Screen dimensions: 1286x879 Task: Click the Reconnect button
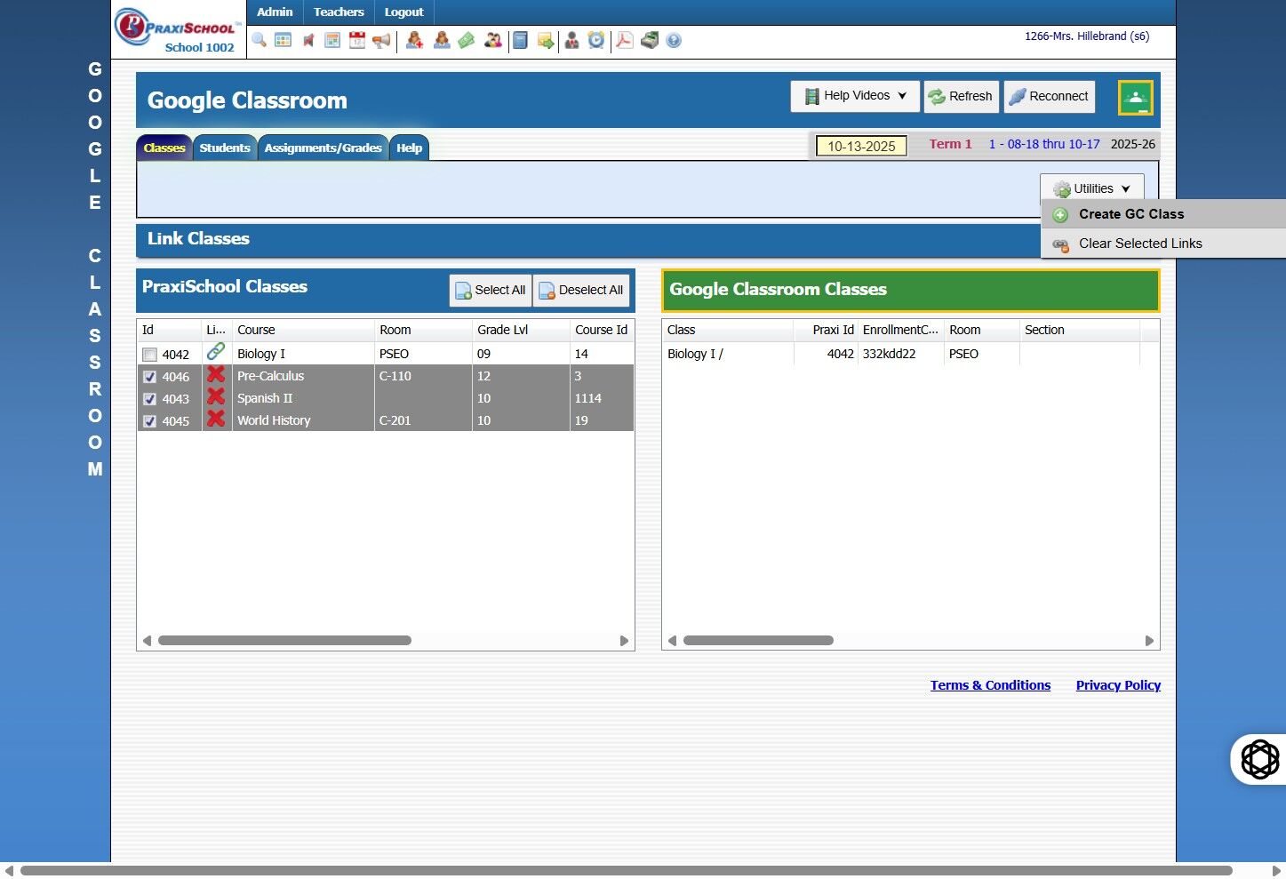tap(1050, 96)
